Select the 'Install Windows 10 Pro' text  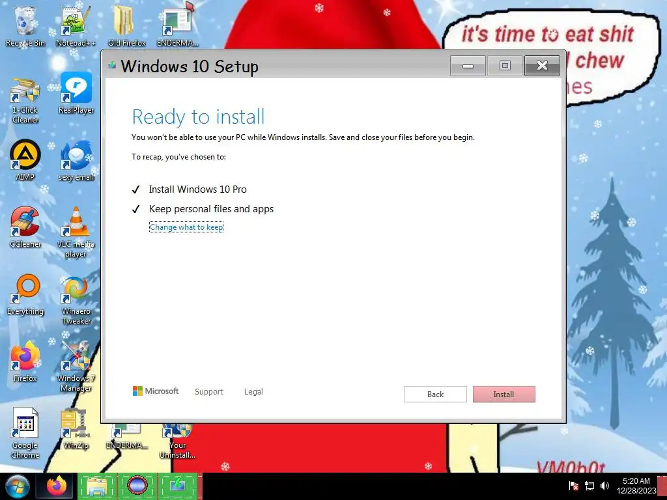[x=198, y=189]
